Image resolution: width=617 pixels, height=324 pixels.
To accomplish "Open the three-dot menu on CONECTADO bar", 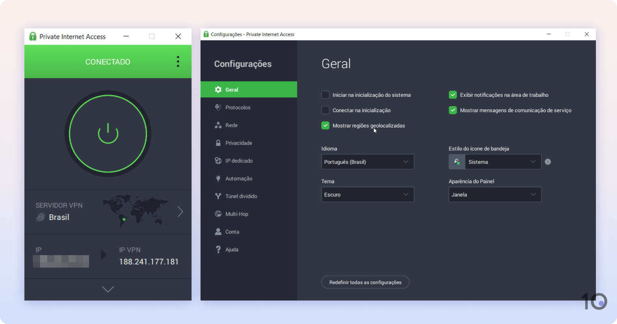I will 178,61.
